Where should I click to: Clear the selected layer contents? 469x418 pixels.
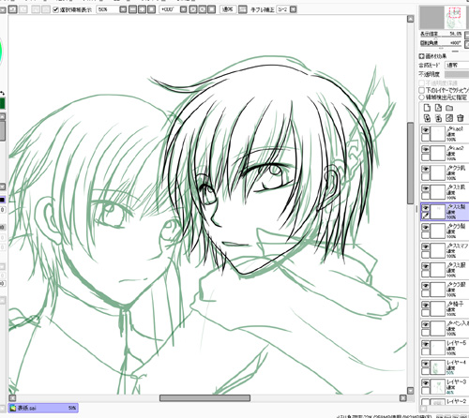pyautogui.click(x=449, y=118)
